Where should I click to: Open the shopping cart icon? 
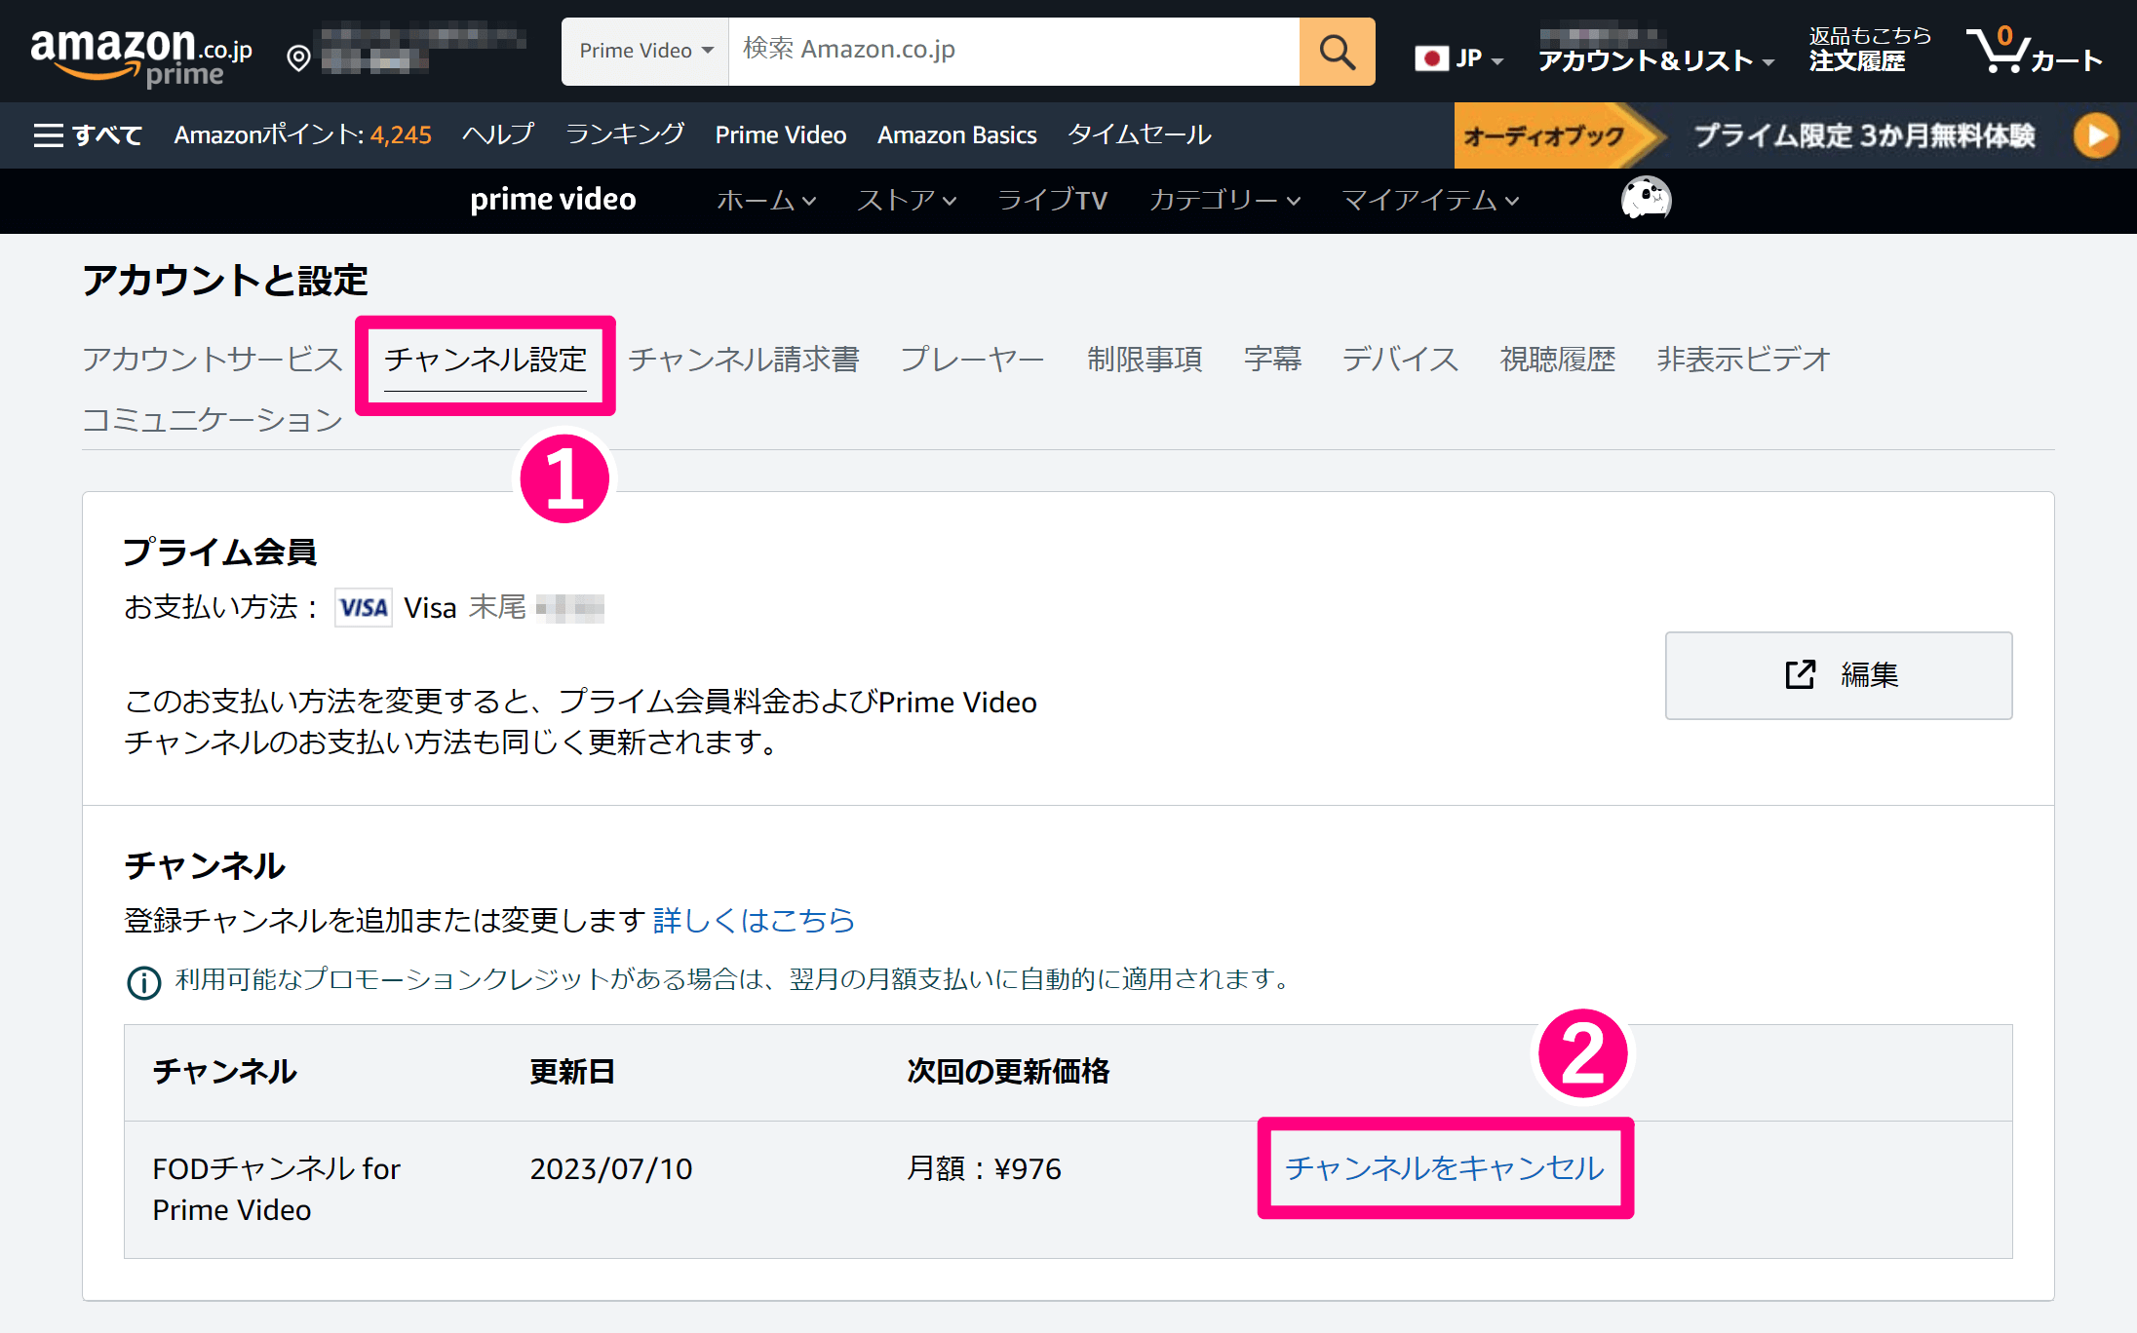pyautogui.click(x=2000, y=50)
